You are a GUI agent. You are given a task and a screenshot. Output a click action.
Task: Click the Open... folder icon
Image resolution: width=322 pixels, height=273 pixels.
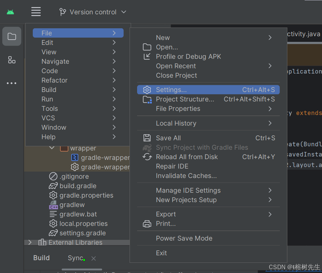point(147,47)
